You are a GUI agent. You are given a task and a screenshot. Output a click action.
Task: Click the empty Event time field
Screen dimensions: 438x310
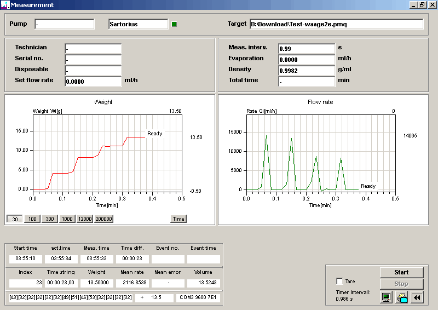pos(203,259)
